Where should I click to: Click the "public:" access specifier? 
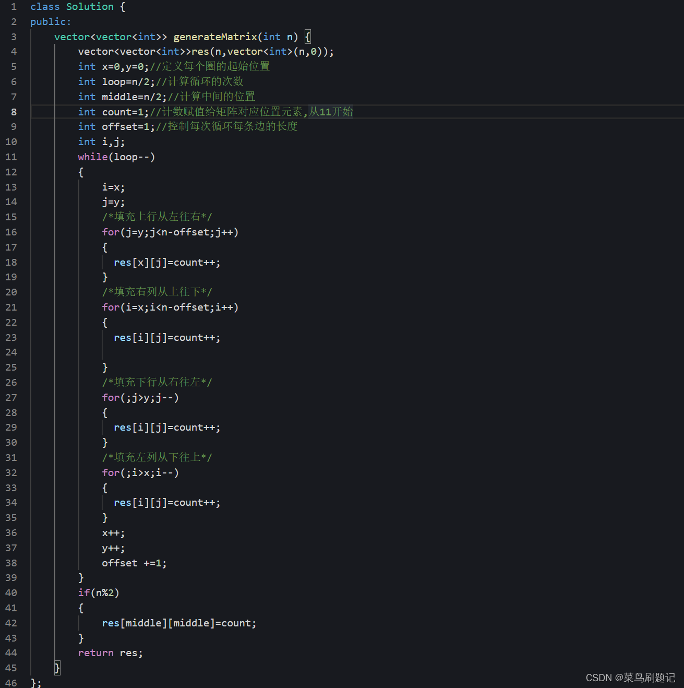[51, 22]
